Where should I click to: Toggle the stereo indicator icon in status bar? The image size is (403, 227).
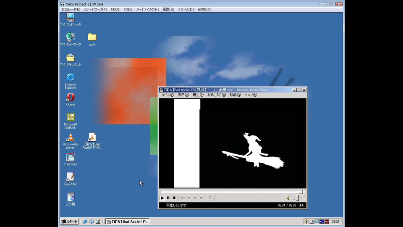302,206
